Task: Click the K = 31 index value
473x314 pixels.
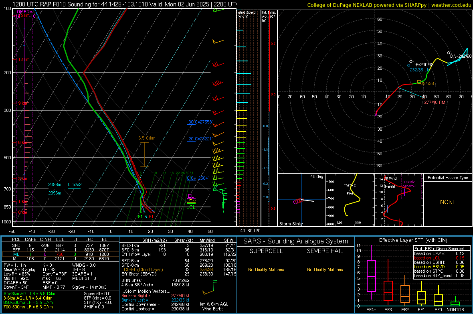Action: point(48,265)
